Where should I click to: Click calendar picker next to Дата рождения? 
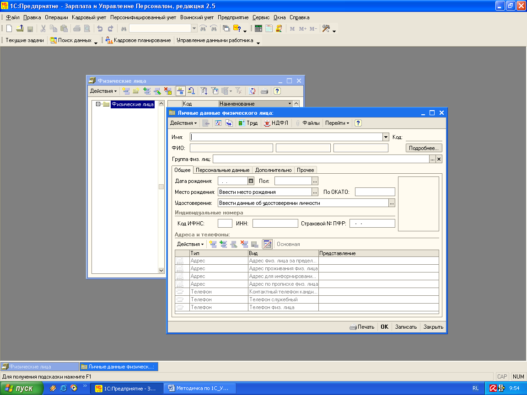click(251, 181)
